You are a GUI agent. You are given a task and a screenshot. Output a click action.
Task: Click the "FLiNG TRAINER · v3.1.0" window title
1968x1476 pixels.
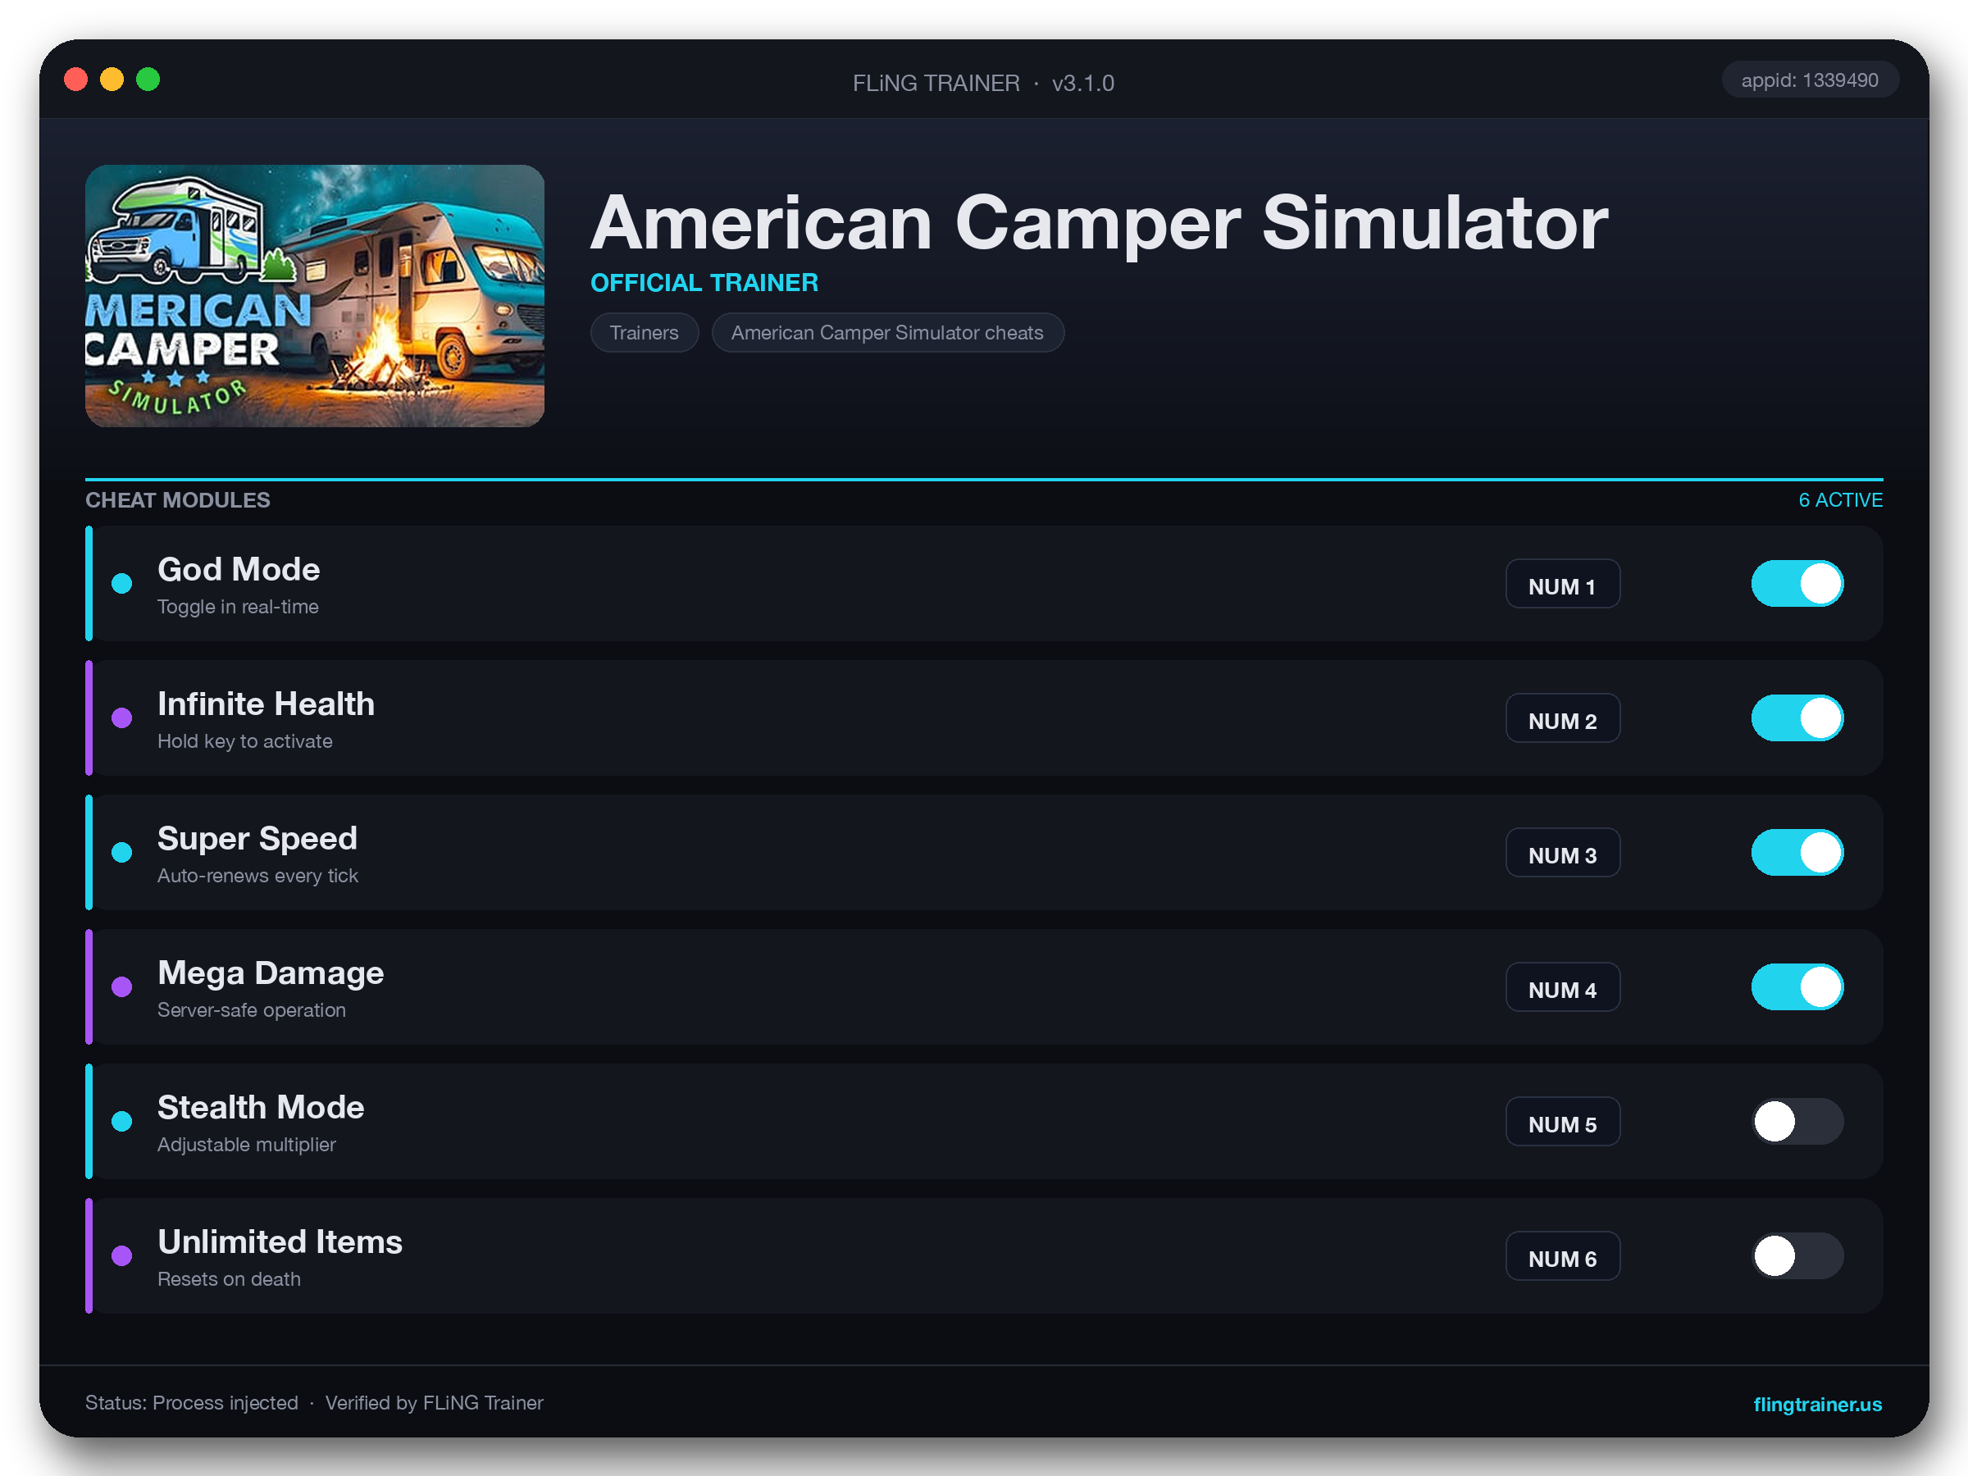coord(983,83)
